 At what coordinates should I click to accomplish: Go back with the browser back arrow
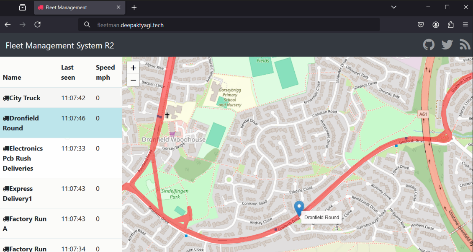[8, 25]
